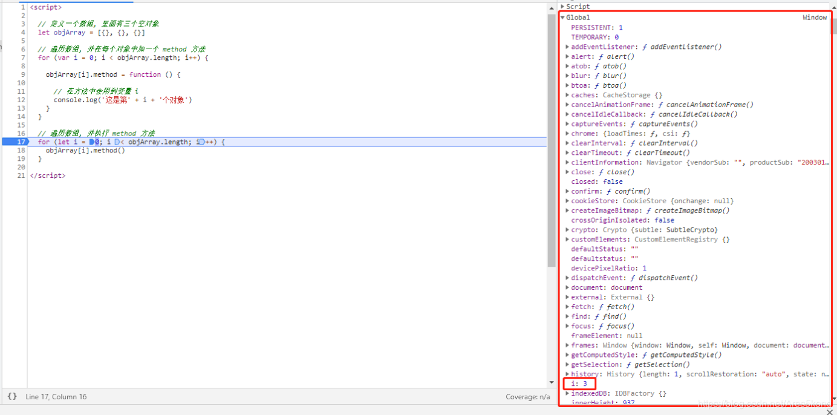
Task: Place cursor in the console.log code line
Action: 123,100
